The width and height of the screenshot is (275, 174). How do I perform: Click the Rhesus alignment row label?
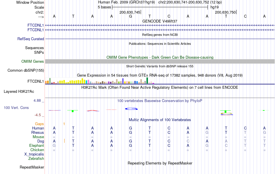tap(38, 132)
